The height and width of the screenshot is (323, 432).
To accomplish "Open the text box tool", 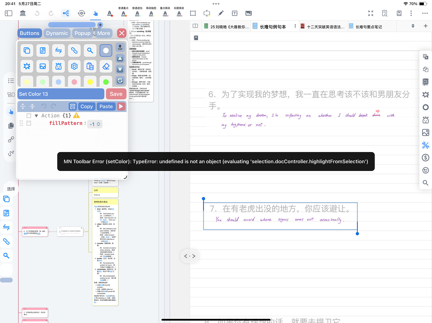I will point(235,13).
